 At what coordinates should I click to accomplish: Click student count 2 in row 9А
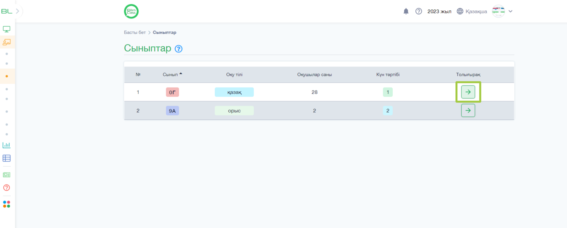tap(315, 111)
